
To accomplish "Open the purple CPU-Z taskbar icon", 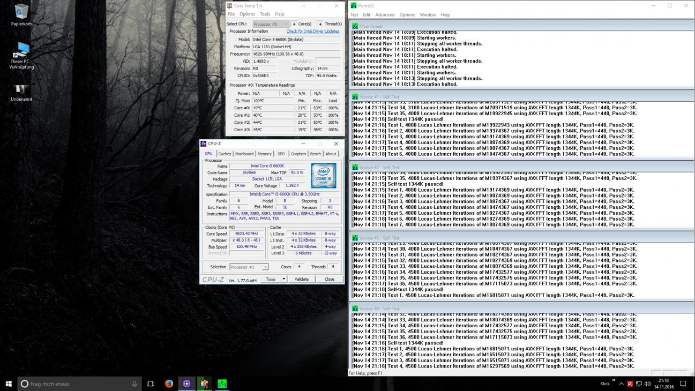I will [186, 384].
